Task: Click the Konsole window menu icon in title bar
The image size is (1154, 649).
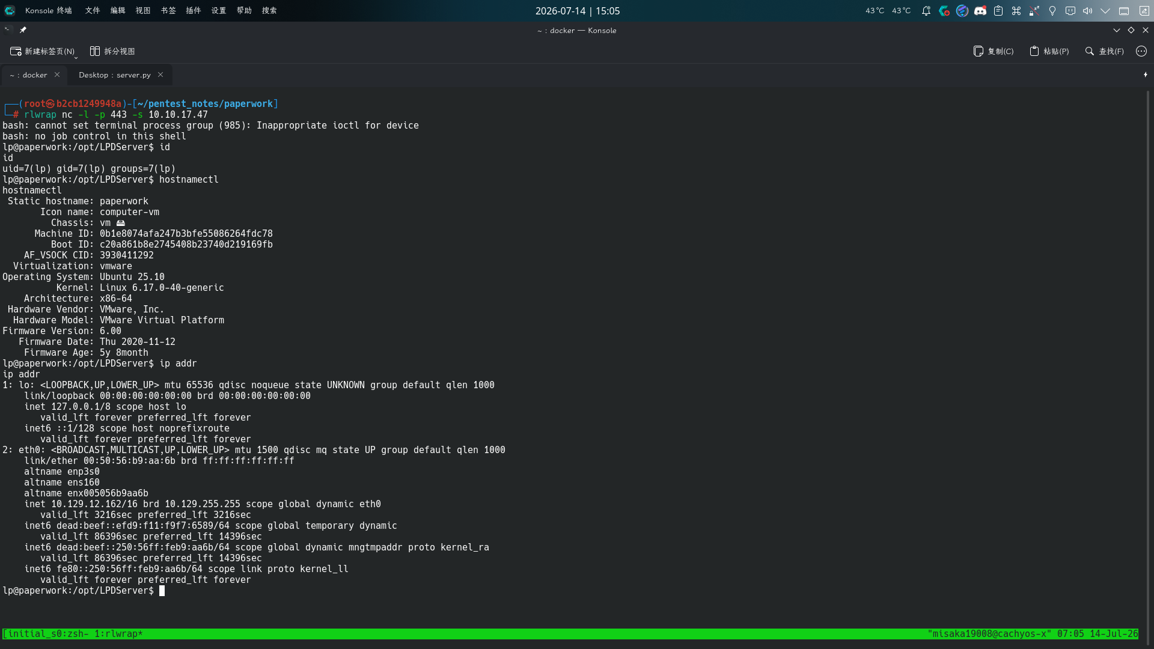Action: click(7, 30)
